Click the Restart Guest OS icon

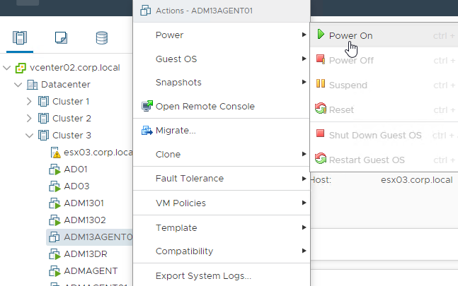321,158
